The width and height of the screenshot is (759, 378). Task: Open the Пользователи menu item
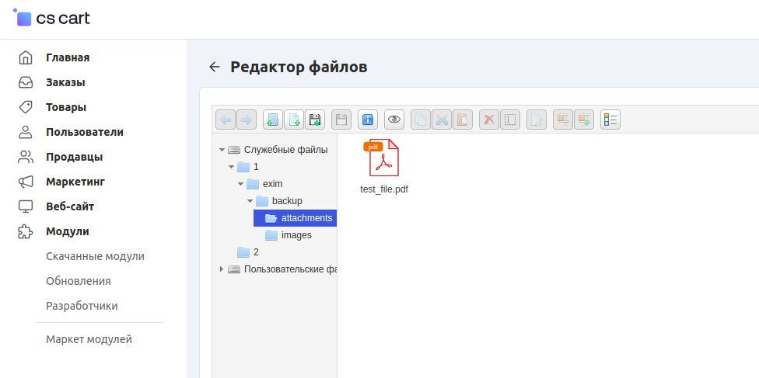pyautogui.click(x=85, y=132)
